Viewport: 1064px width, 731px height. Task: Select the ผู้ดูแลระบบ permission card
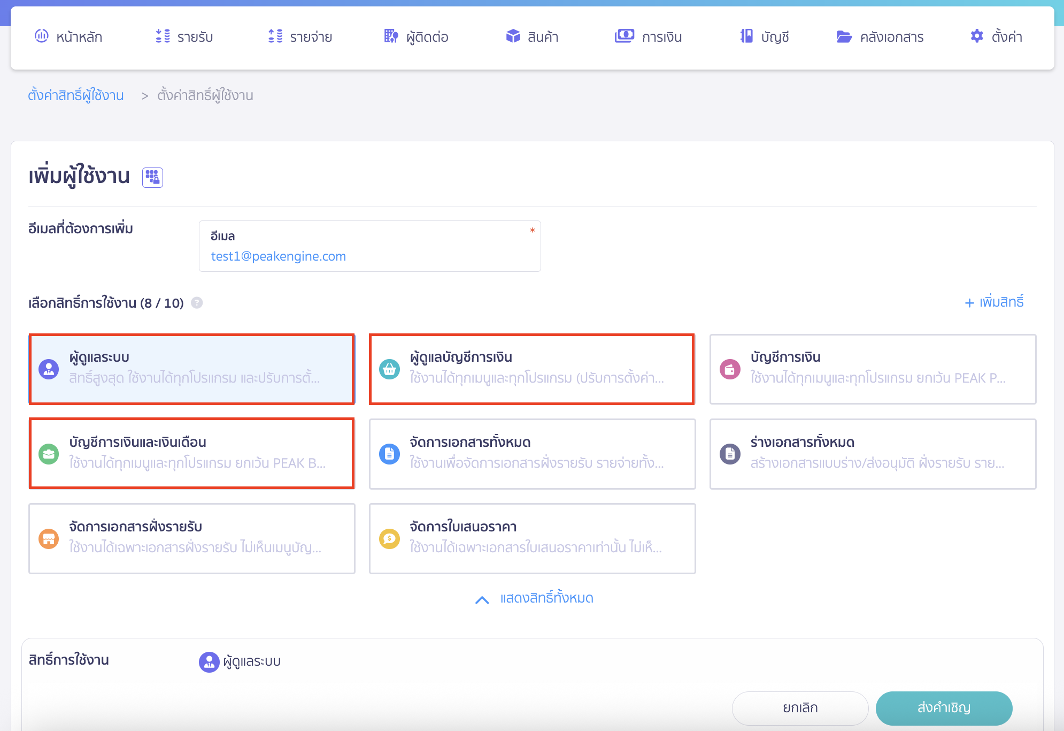coord(192,369)
